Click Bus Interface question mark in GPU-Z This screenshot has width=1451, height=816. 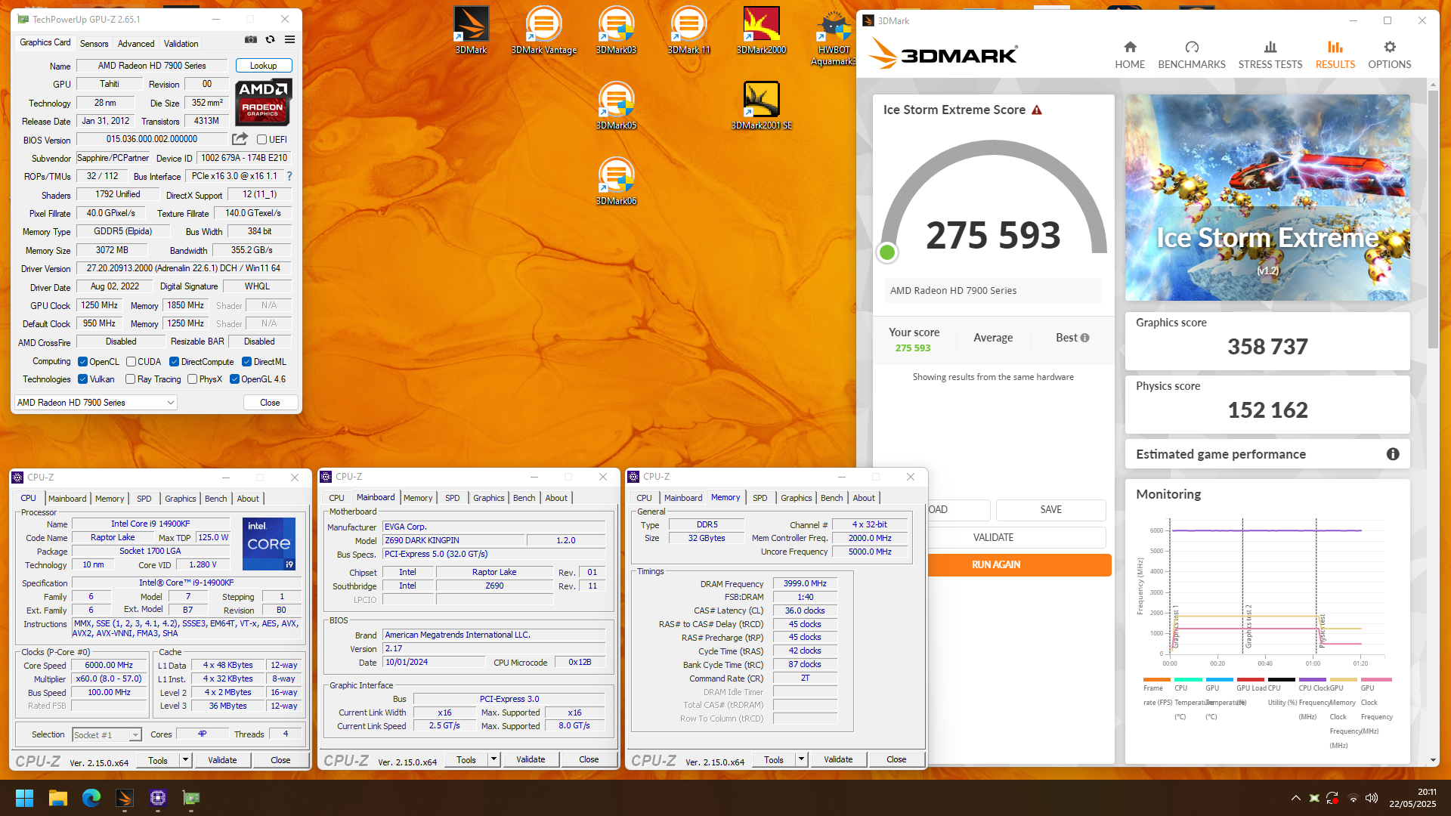[x=289, y=176]
